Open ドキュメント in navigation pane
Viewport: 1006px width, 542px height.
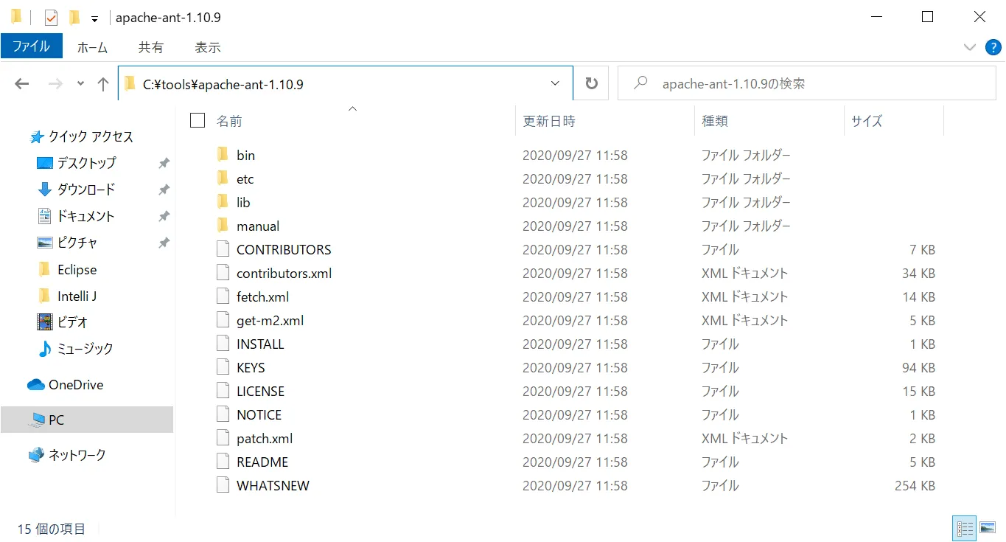pyautogui.click(x=76, y=216)
